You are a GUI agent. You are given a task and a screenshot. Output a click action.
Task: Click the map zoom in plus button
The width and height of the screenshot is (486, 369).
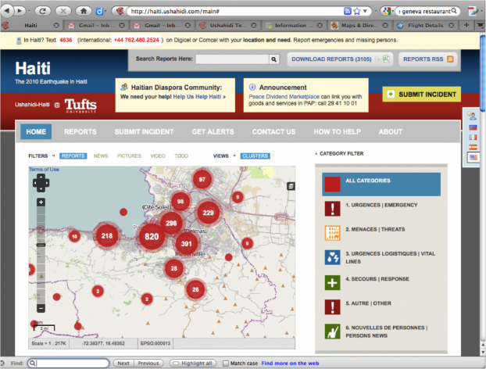pyautogui.click(x=41, y=202)
